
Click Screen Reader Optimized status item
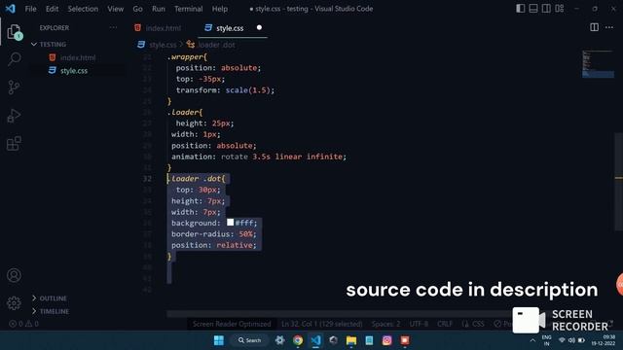(232, 324)
